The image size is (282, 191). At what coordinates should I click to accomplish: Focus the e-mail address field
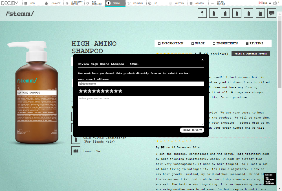click(x=141, y=84)
